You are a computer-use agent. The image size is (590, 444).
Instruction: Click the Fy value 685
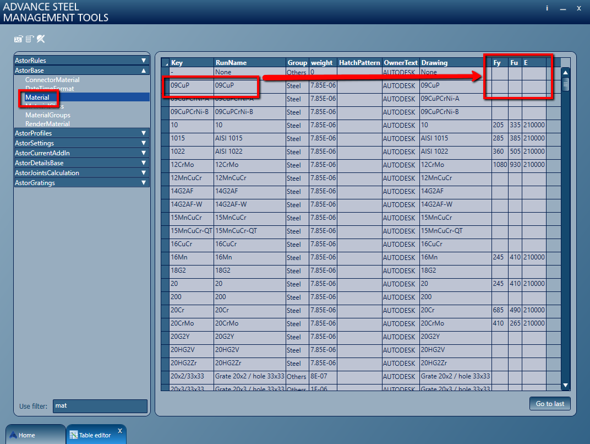point(500,310)
